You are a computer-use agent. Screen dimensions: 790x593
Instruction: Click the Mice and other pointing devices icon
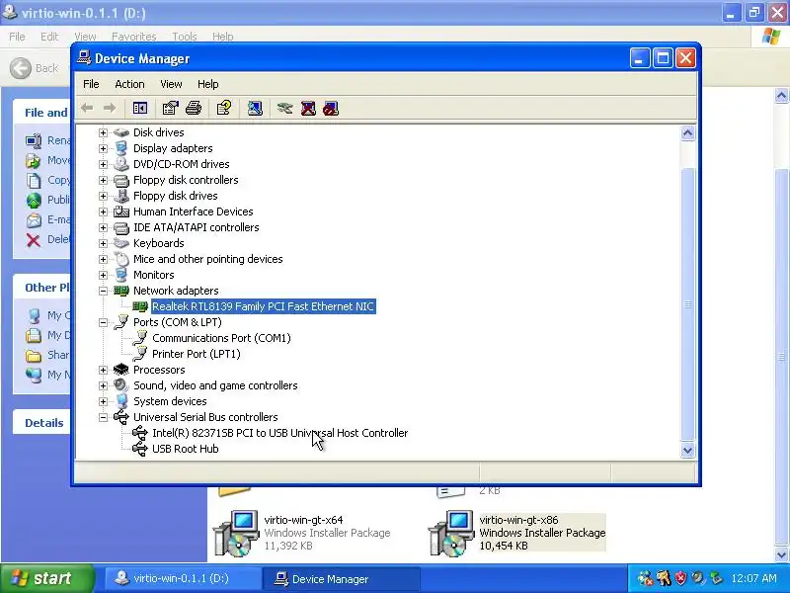(120, 259)
